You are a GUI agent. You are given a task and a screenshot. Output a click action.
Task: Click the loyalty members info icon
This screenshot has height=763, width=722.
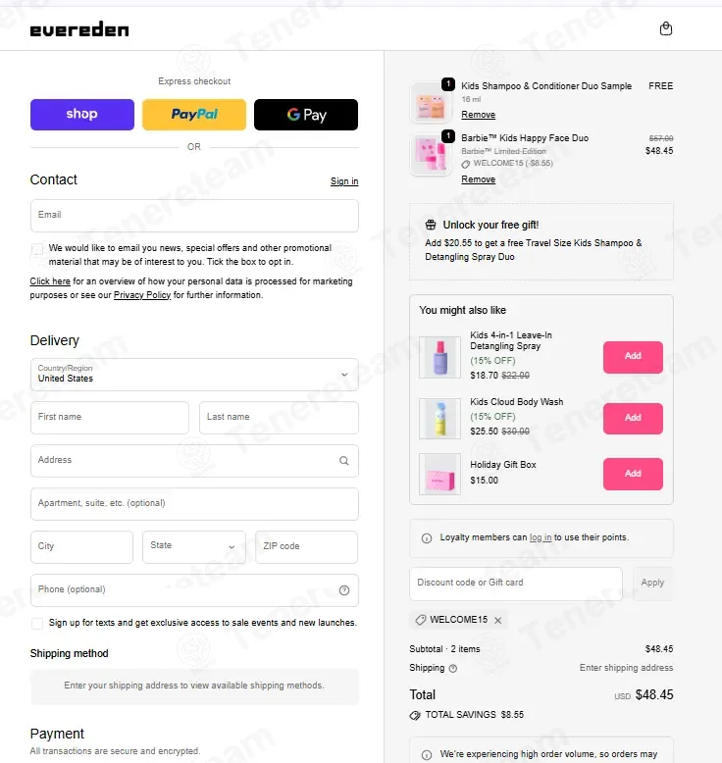click(x=427, y=538)
